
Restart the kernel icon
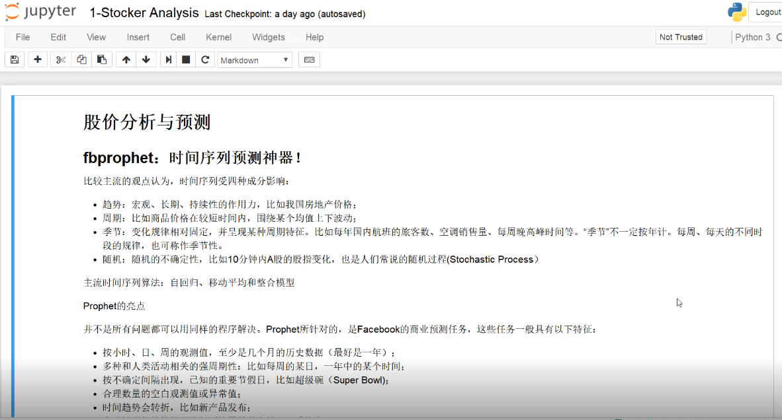click(x=205, y=60)
